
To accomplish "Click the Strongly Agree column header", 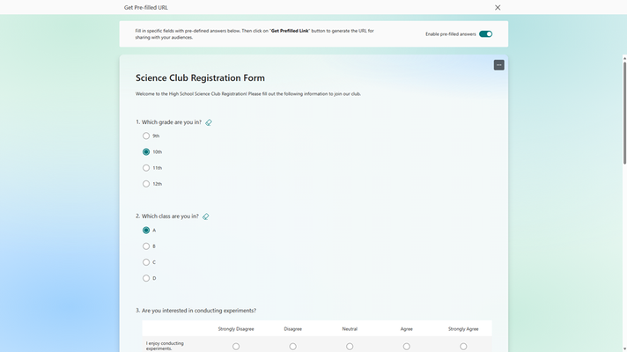I will tap(463, 329).
